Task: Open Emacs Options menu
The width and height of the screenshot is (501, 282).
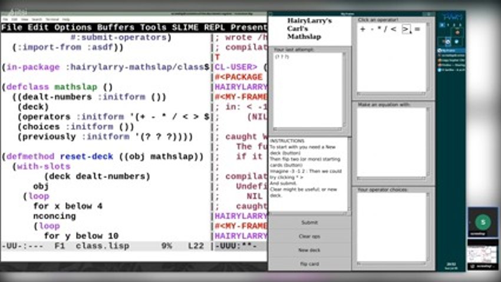Action: pyautogui.click(x=73, y=28)
